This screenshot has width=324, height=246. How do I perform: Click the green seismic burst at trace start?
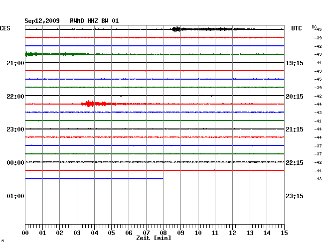[x=31, y=54]
